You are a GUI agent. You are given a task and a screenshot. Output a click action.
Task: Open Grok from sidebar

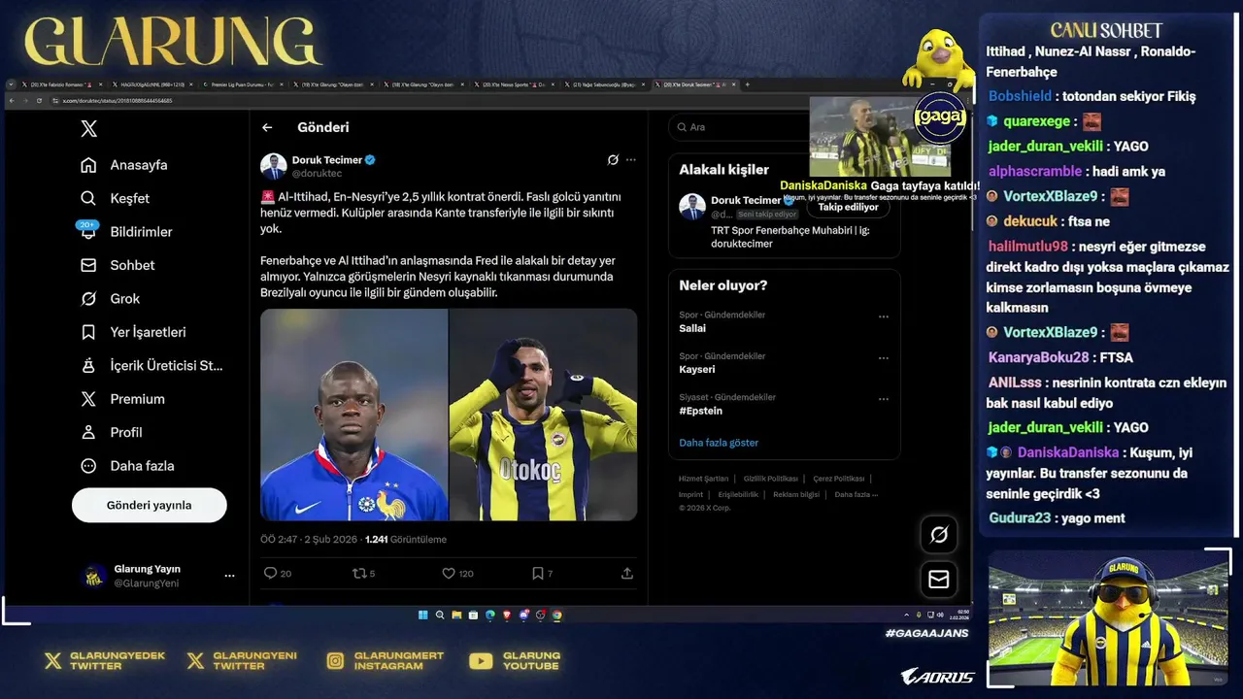(111, 299)
